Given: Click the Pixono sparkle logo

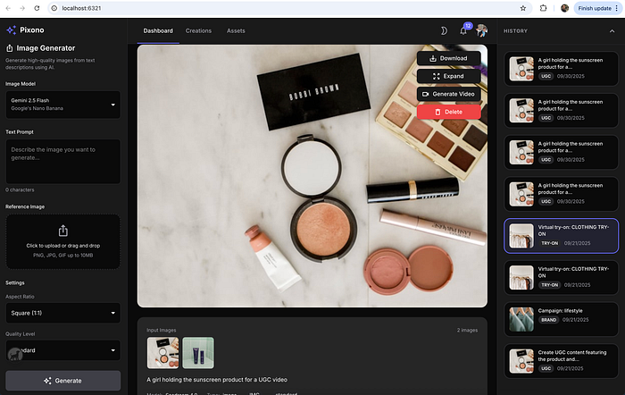Looking at the screenshot, I should coord(11,29).
